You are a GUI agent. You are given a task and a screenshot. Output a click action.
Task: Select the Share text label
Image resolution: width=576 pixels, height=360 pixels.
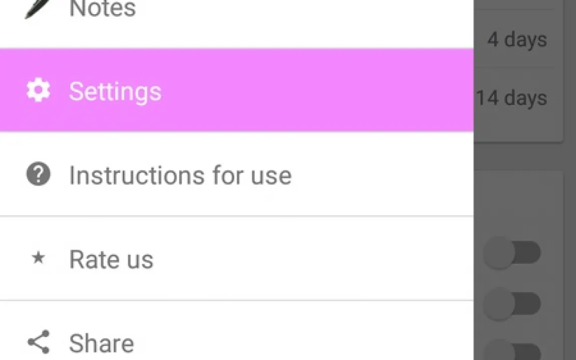tap(102, 343)
